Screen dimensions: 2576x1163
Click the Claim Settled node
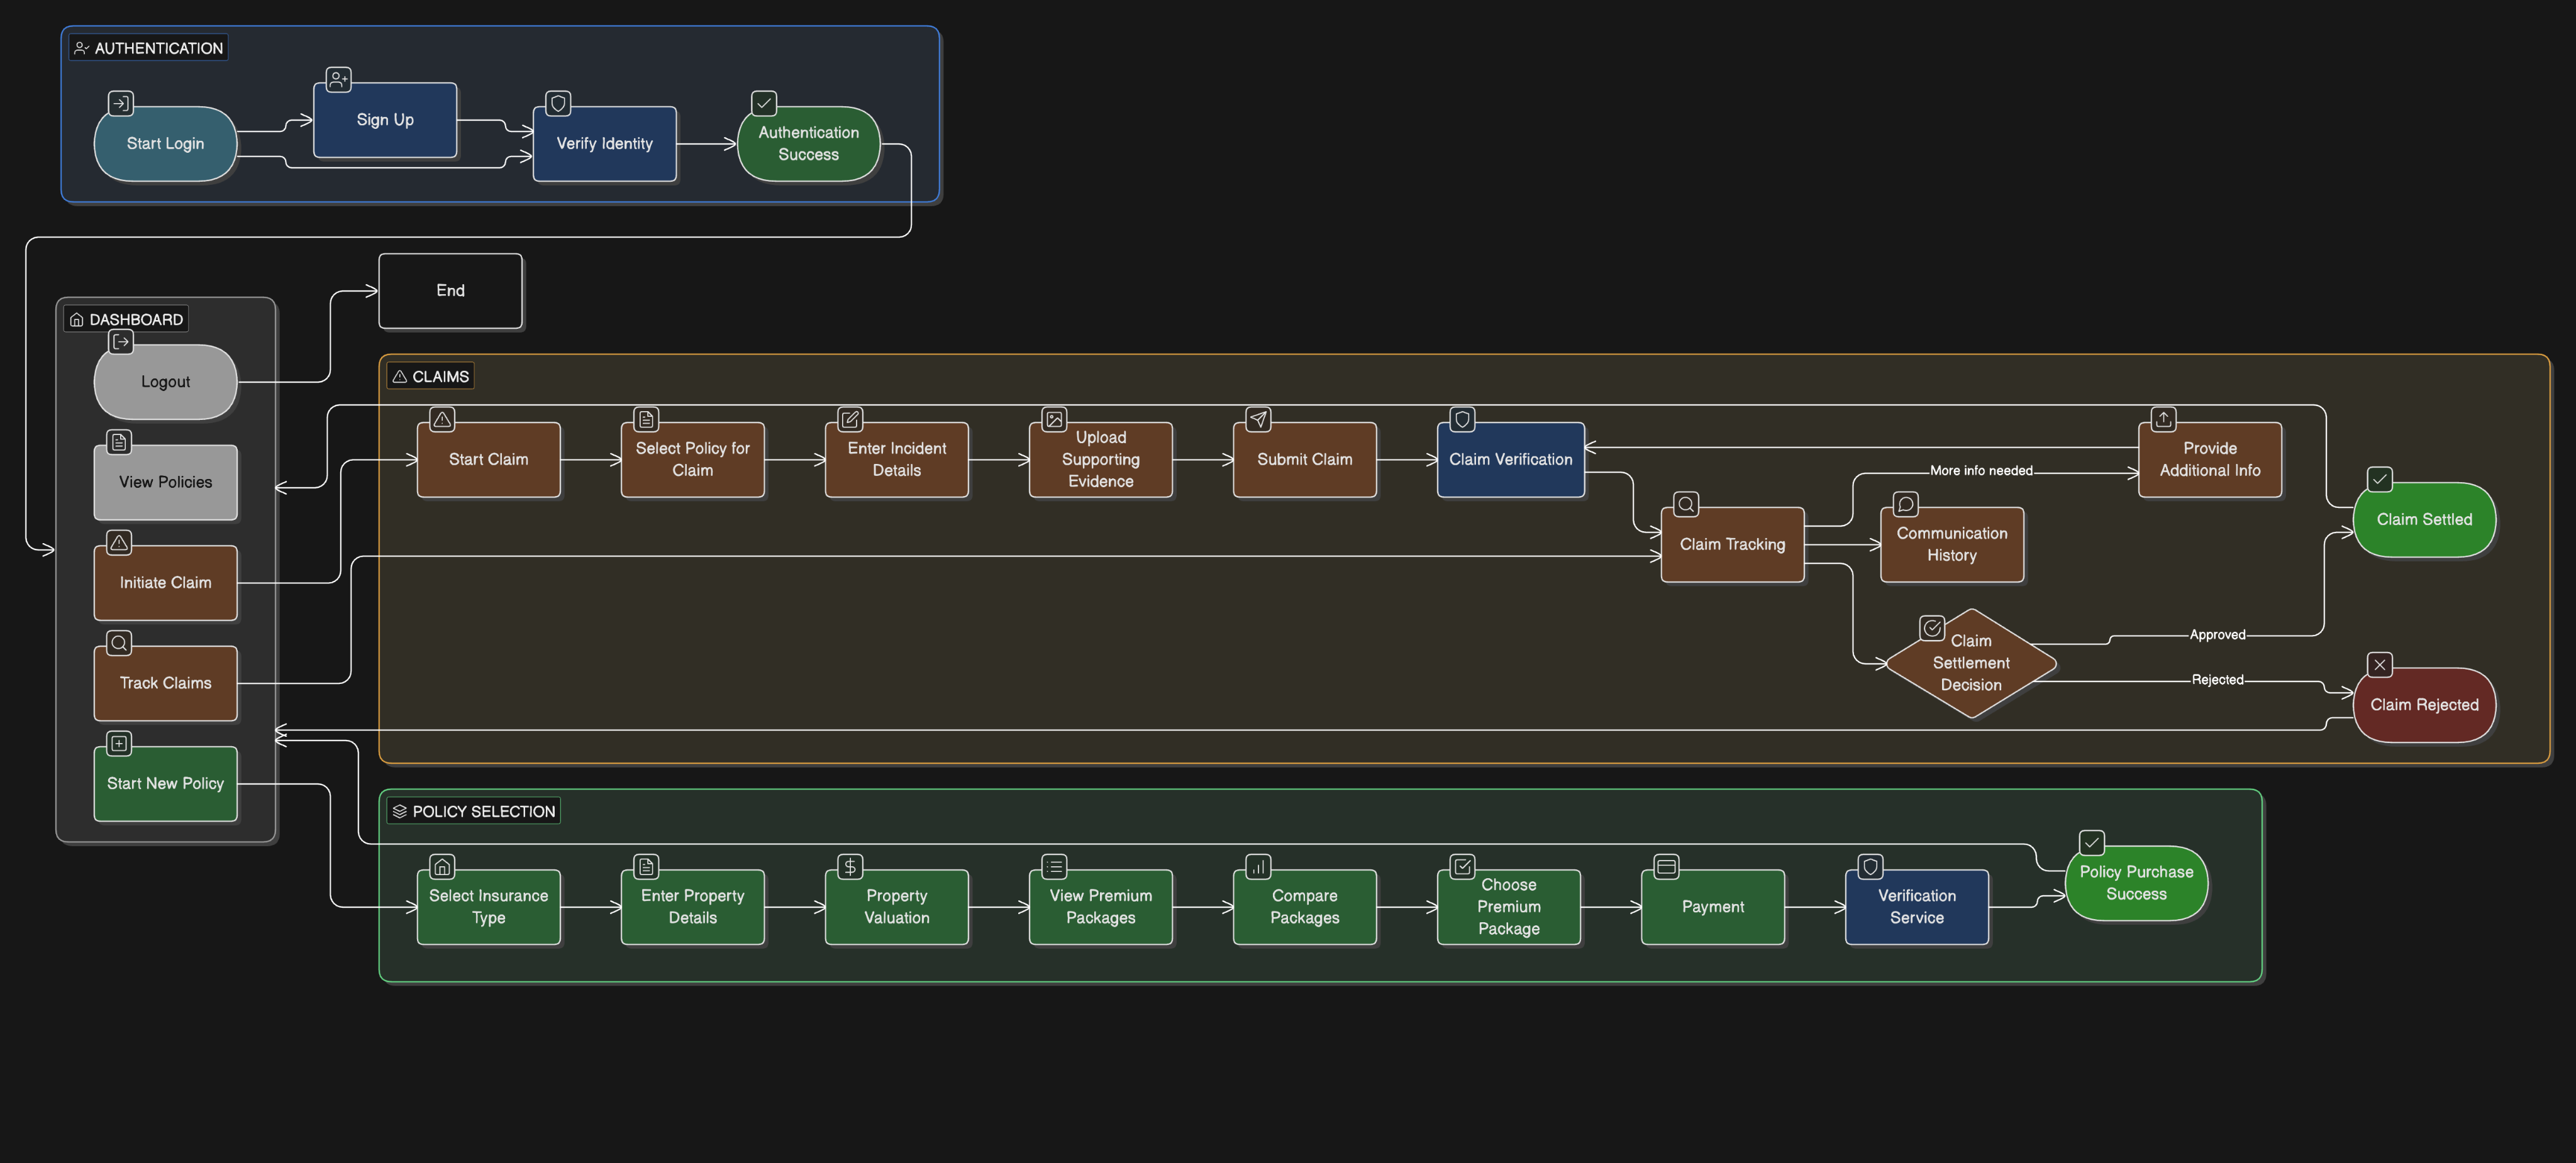2424,520
